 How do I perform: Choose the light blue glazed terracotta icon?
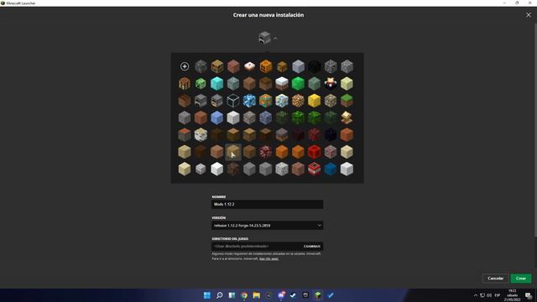pos(249,101)
